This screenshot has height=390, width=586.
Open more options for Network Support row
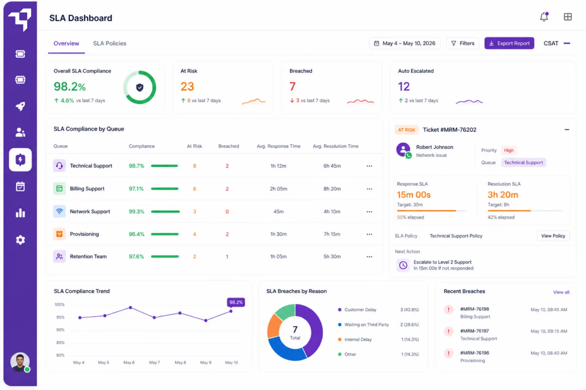(369, 212)
